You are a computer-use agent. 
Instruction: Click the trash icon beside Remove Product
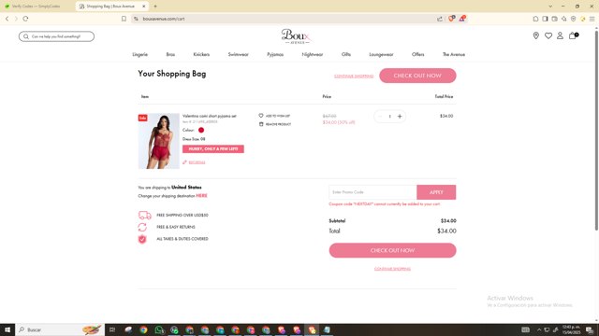(261, 124)
